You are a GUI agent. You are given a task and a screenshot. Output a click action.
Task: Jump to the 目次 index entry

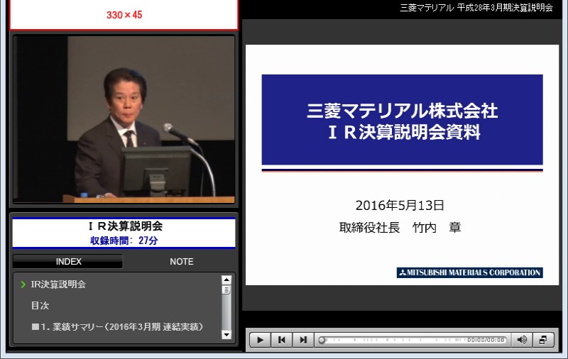point(40,306)
